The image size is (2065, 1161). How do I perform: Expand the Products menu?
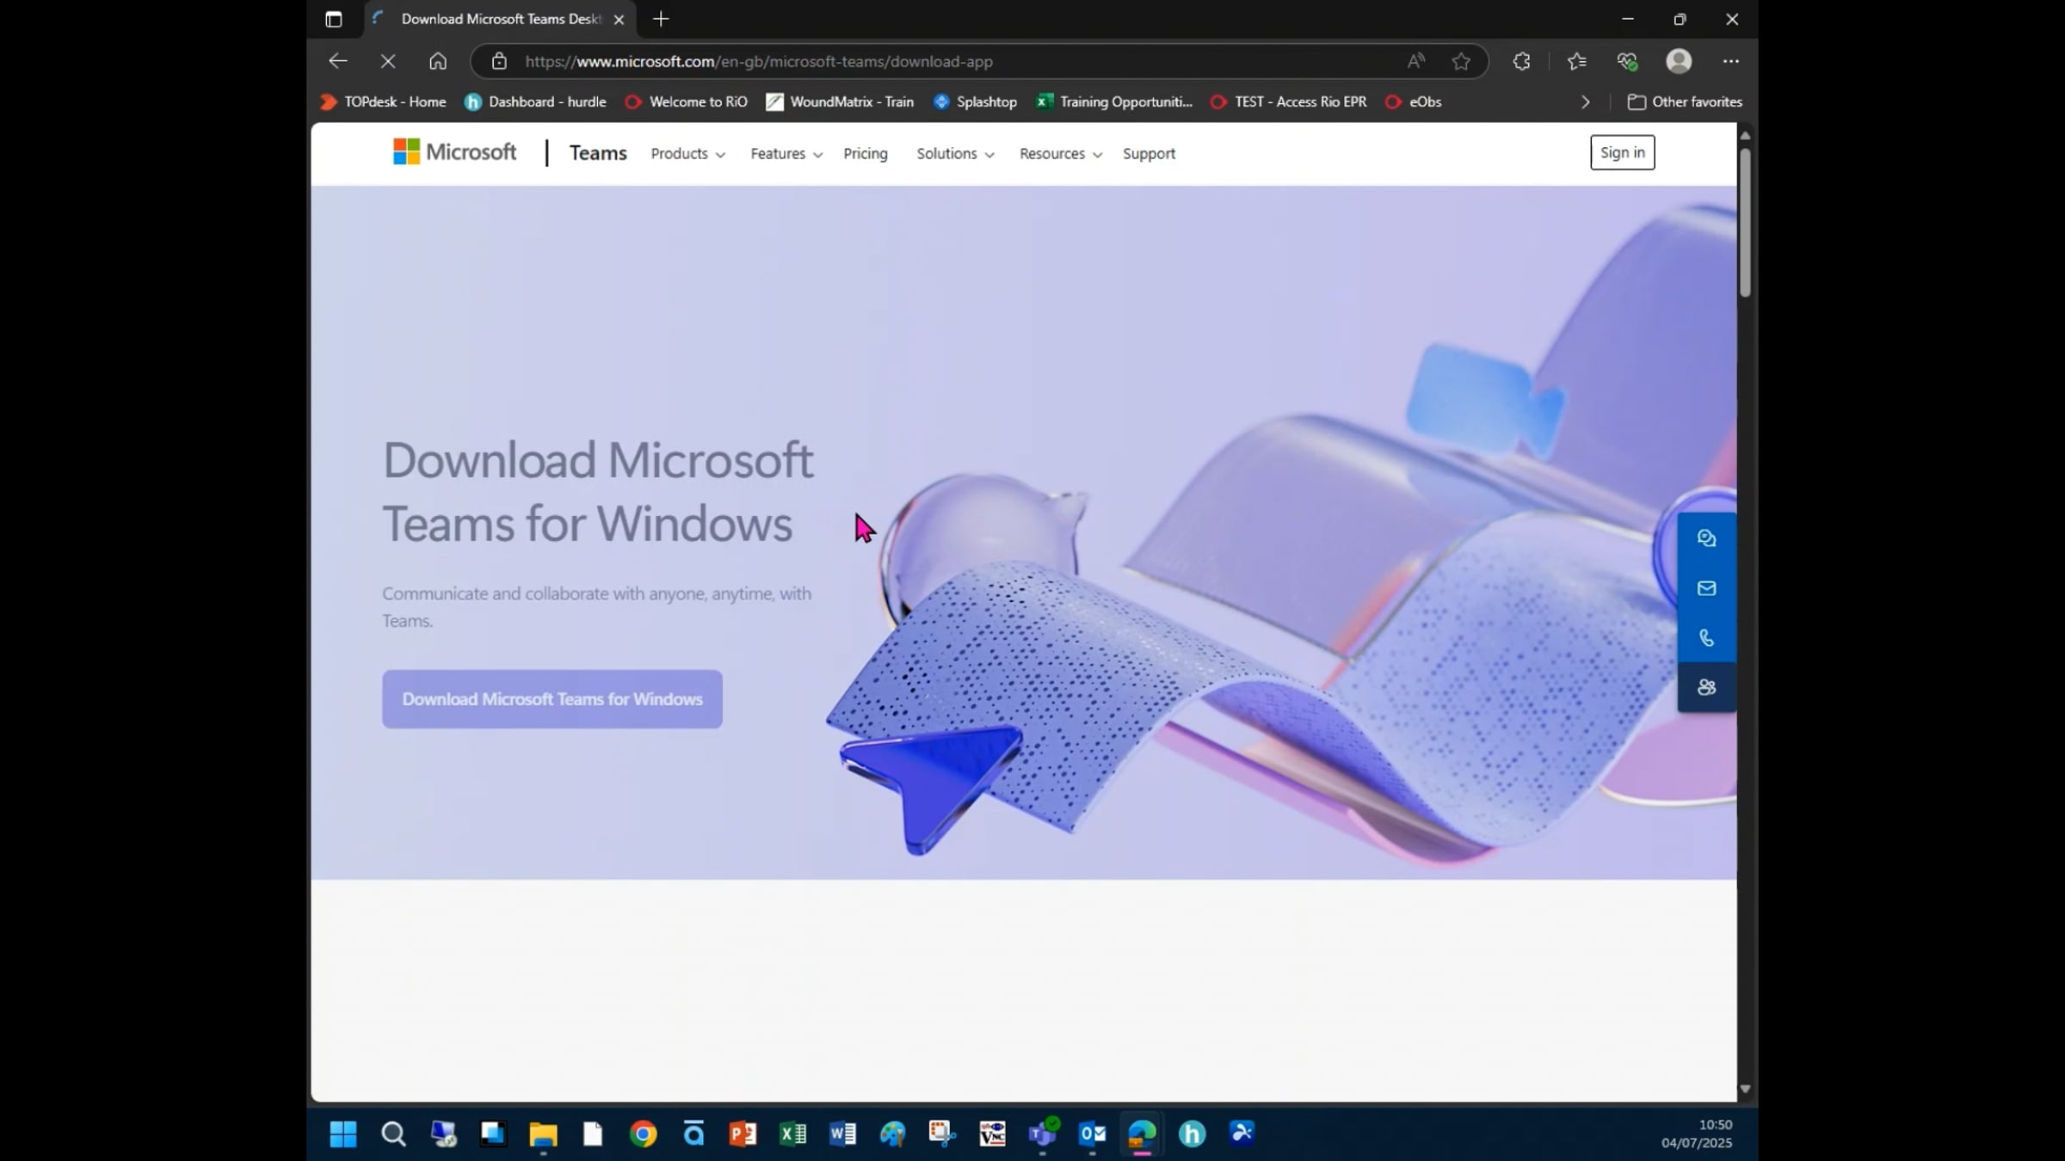[687, 154]
